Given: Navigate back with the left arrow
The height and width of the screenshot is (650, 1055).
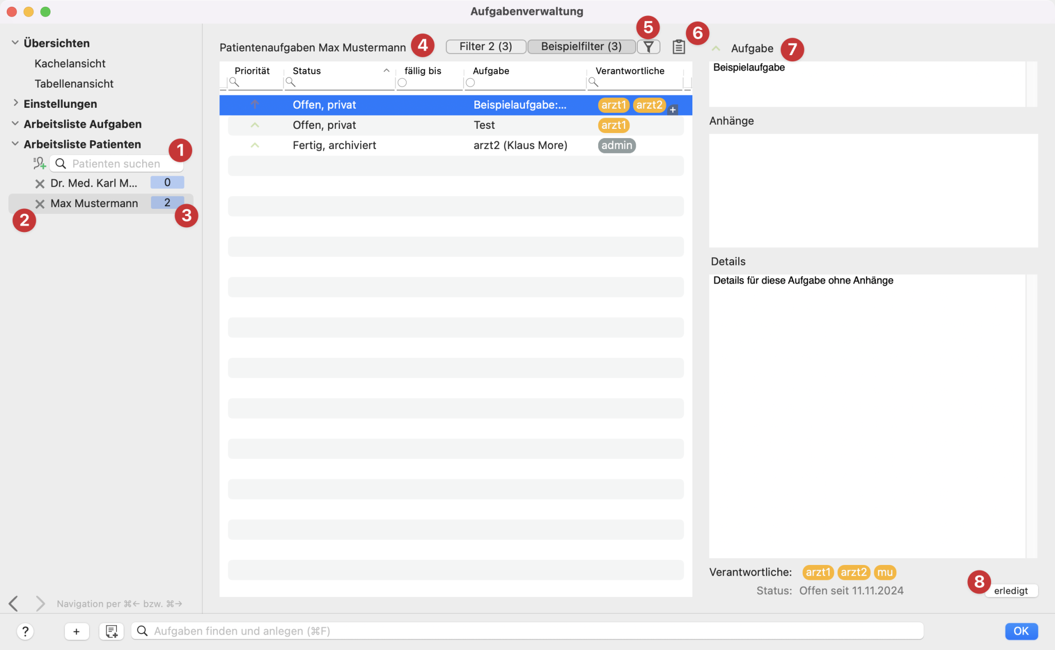Looking at the screenshot, I should [x=13, y=603].
